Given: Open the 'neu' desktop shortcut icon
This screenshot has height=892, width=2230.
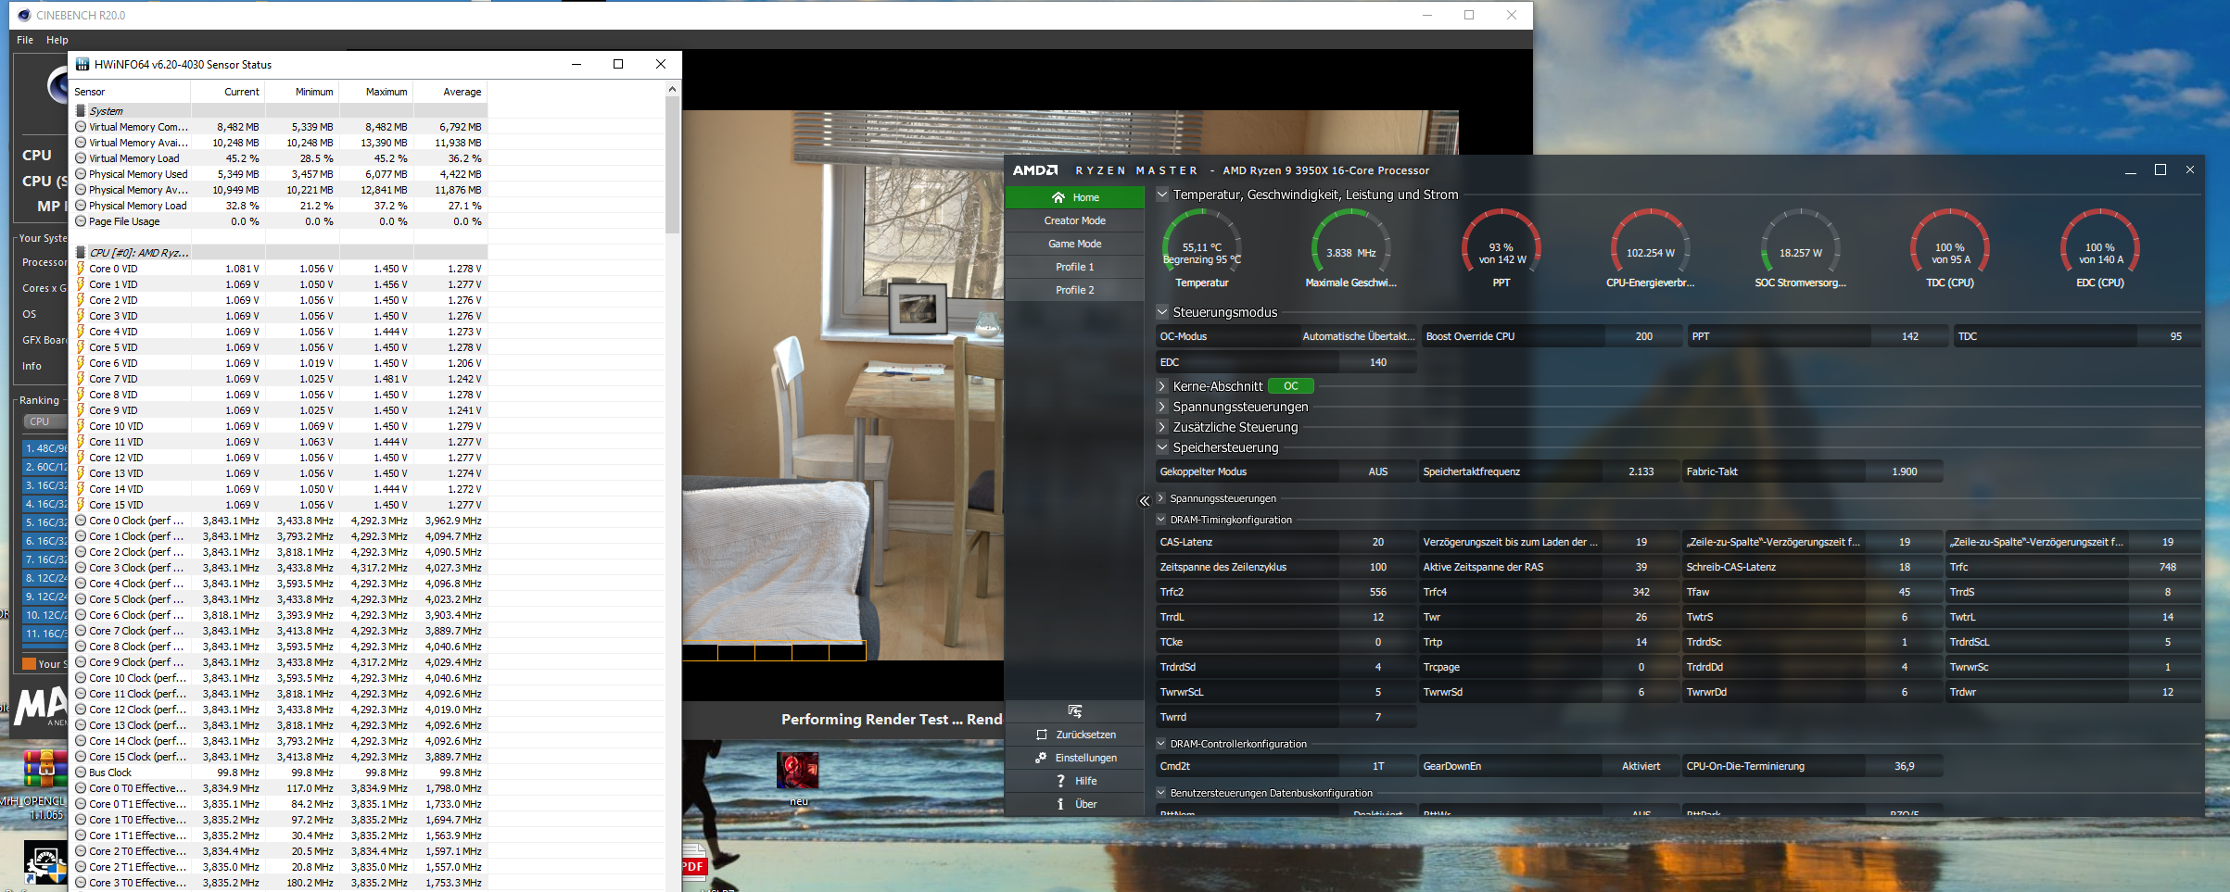Looking at the screenshot, I should [798, 772].
